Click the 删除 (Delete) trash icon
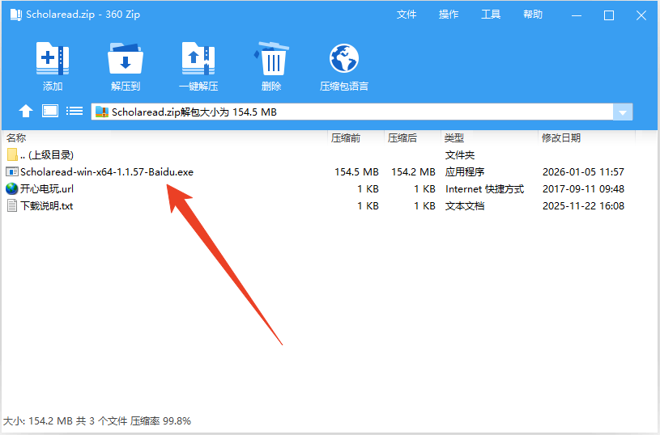The image size is (660, 435). click(x=271, y=59)
